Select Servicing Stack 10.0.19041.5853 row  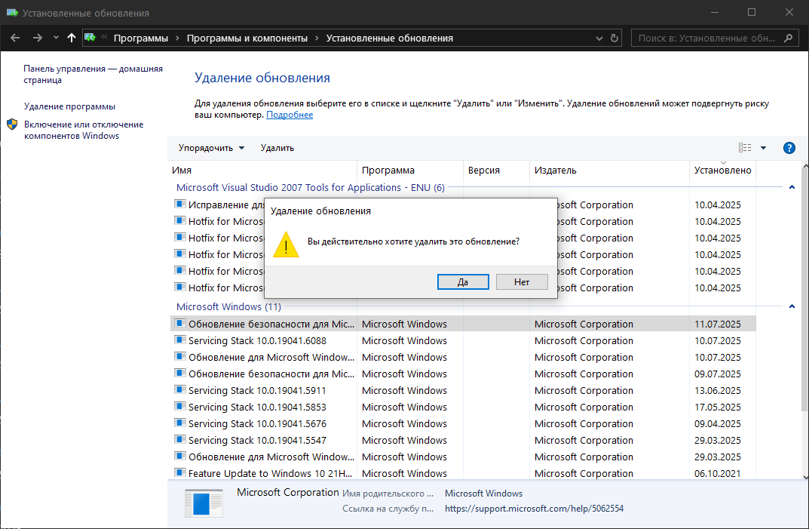pyautogui.click(x=463, y=407)
